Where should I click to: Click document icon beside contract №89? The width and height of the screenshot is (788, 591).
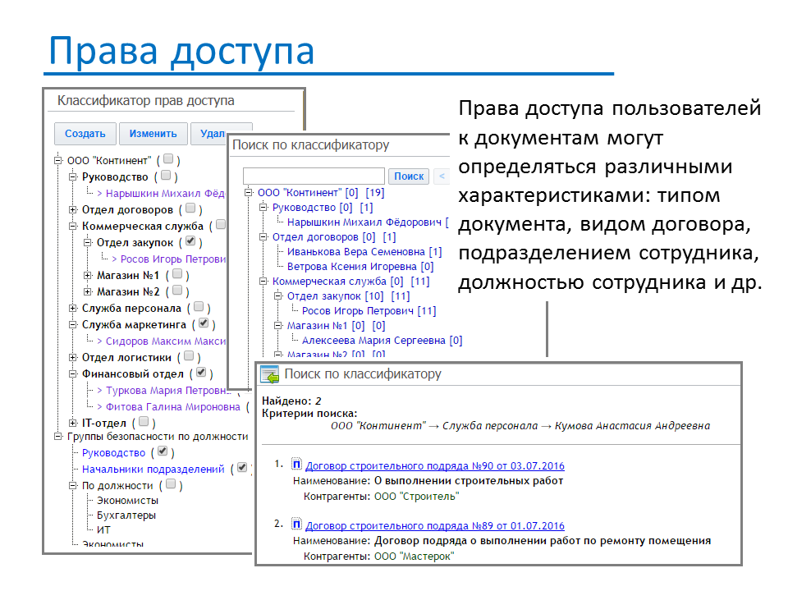296,525
